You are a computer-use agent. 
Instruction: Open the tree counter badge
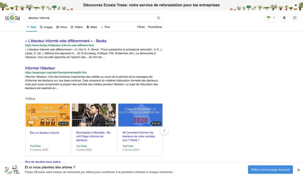(271, 18)
